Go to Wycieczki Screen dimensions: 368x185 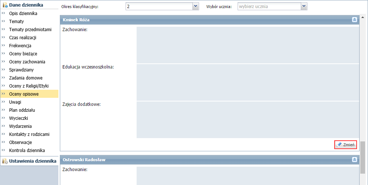[x=18, y=118]
